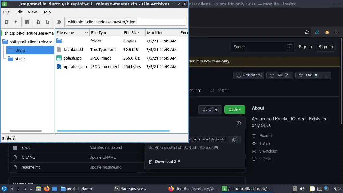The image size is (343, 193).
Task: Click the dartz@VM3 terminal taskbar entry
Action: pyautogui.click(x=131, y=189)
